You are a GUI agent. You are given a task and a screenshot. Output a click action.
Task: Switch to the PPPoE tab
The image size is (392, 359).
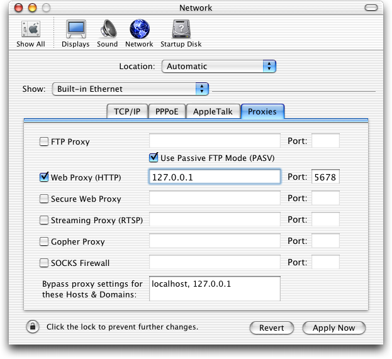[x=167, y=111]
